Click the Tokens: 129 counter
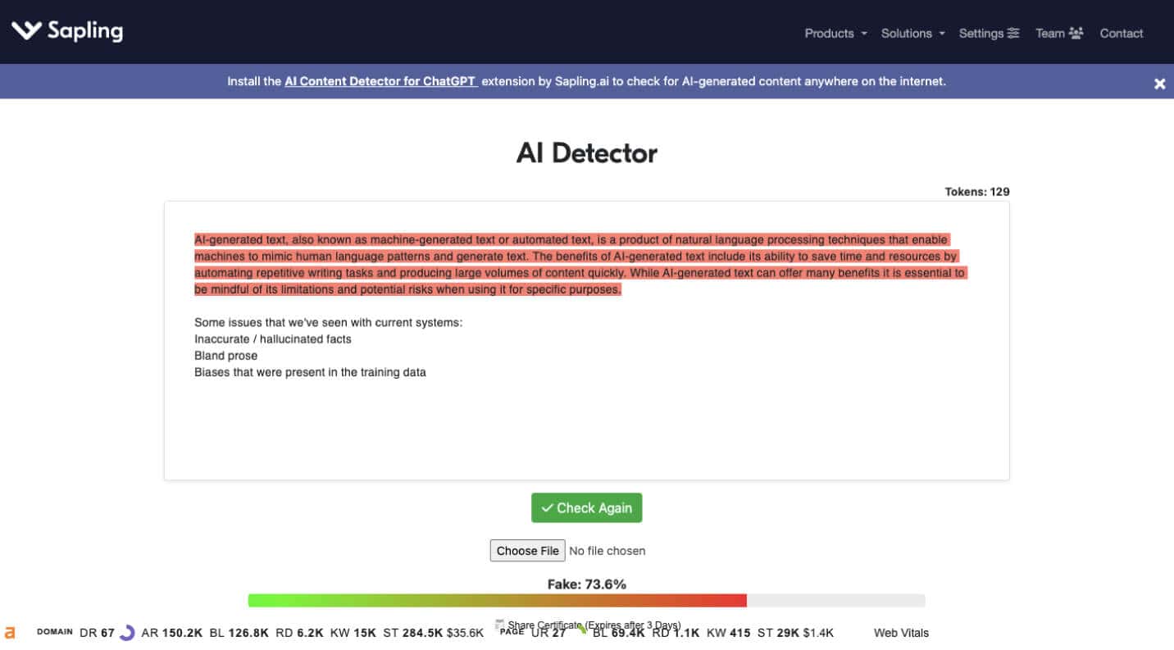The width and height of the screenshot is (1174, 650). [x=976, y=192]
